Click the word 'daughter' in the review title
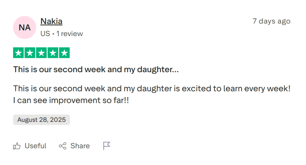Viewport: 306px width, 165px height. coord(155,70)
